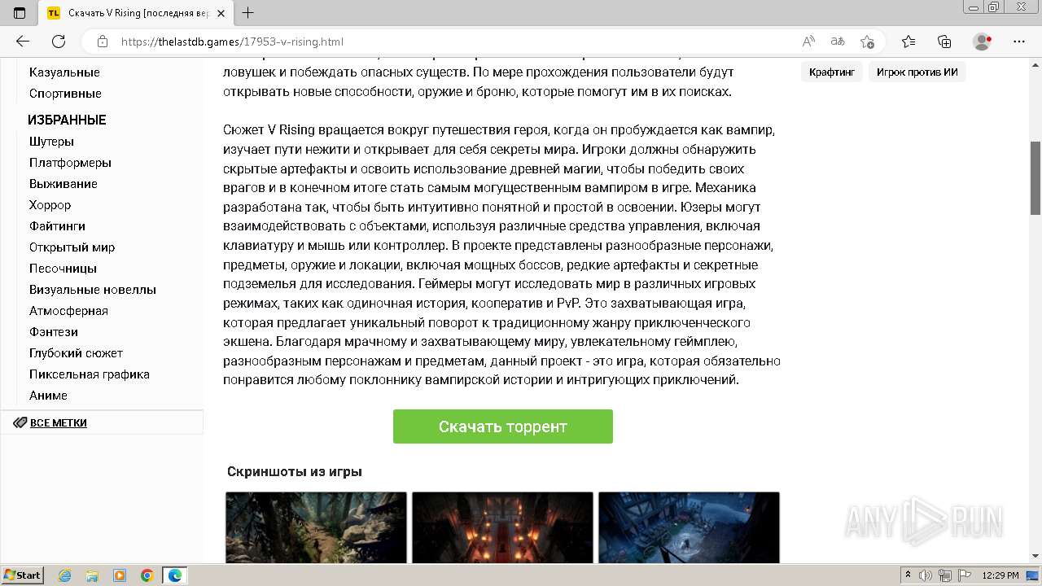The image size is (1042, 586).
Task: Select the Открытый мир category
Action: 72,247
